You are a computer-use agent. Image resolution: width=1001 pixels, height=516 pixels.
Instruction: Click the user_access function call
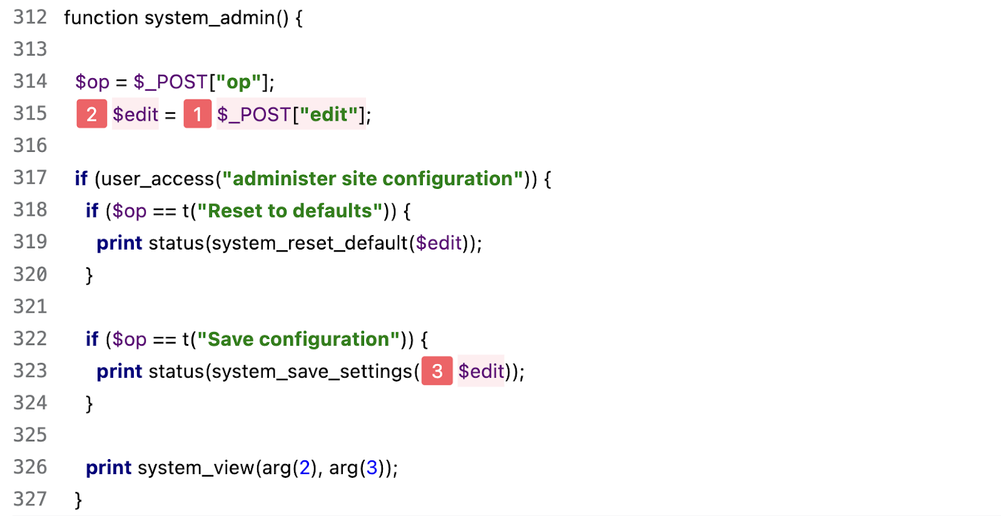coord(158,179)
